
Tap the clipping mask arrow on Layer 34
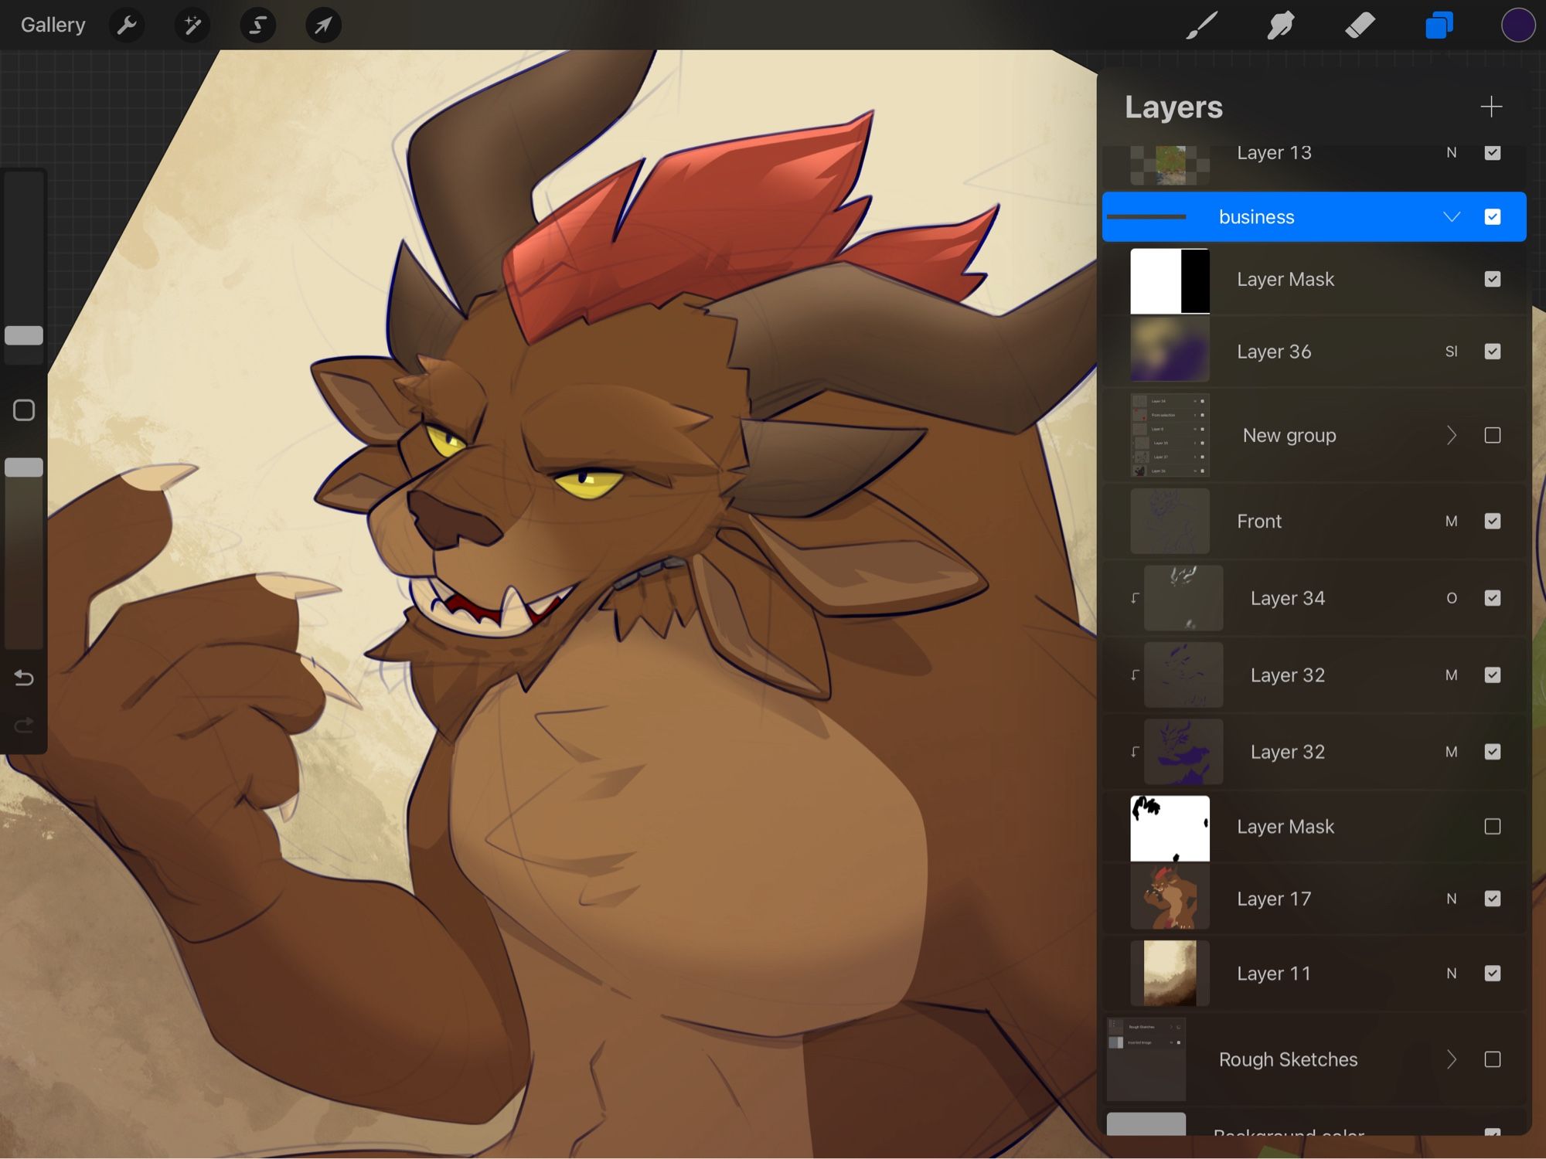(1135, 598)
